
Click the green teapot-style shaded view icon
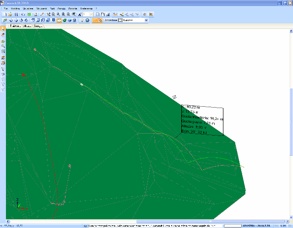click(65, 20)
